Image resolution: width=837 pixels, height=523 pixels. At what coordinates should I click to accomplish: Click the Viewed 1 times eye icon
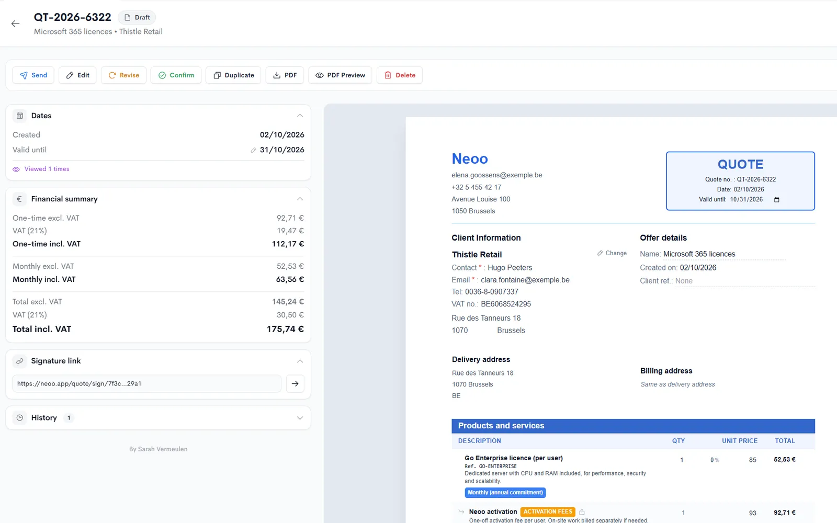click(16, 169)
